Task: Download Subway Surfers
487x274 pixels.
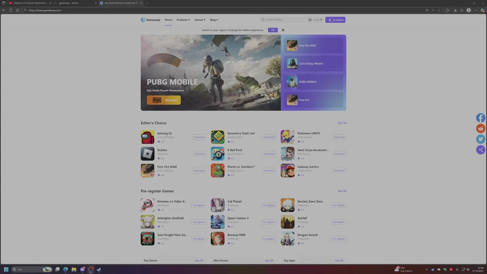Action: (339, 170)
